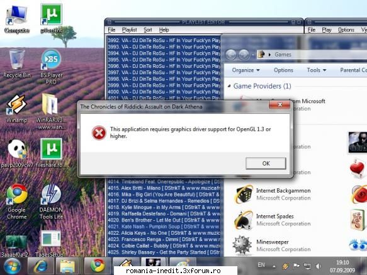Launch Winamp from desktop icon

click(x=16, y=109)
